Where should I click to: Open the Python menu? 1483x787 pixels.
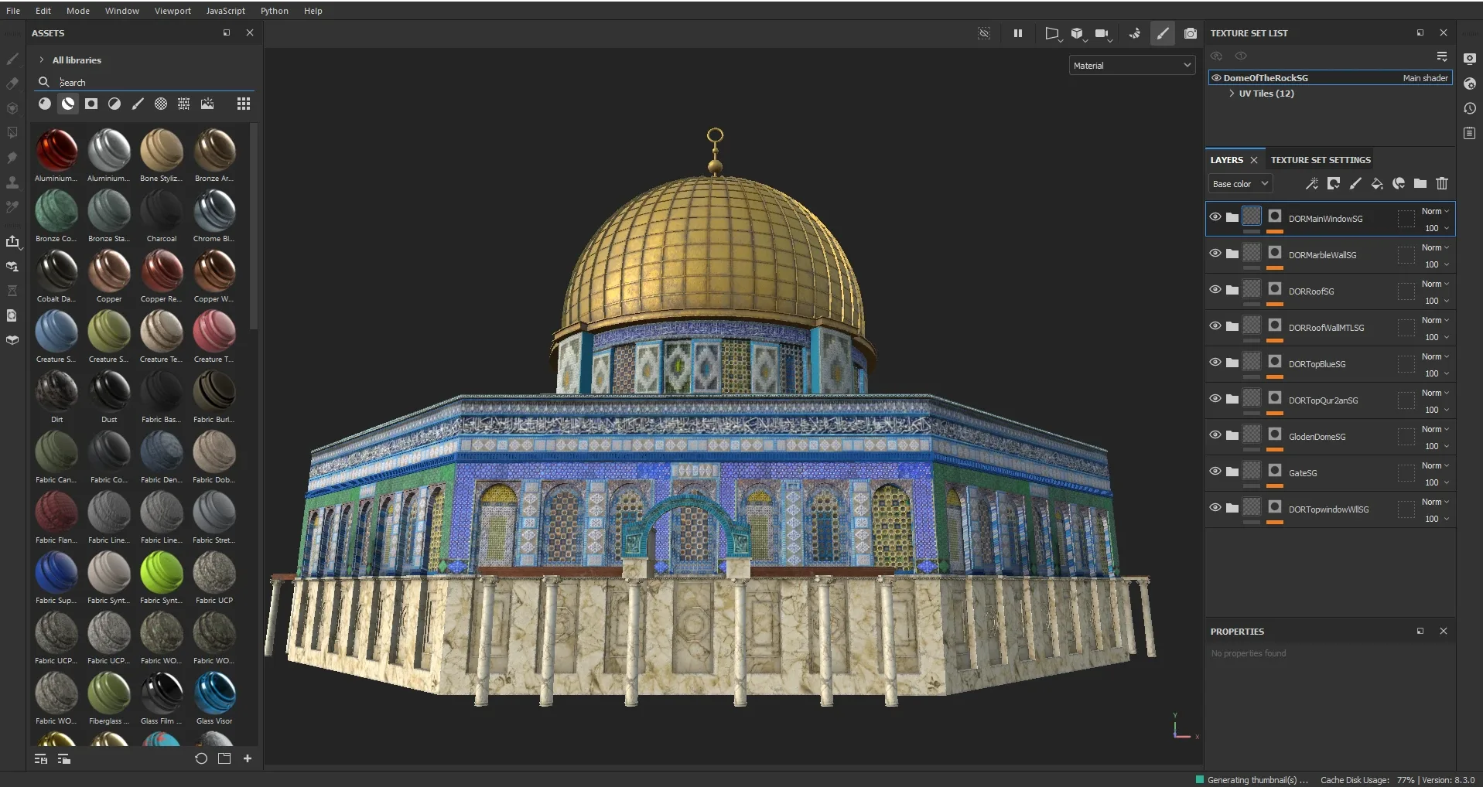pos(275,11)
